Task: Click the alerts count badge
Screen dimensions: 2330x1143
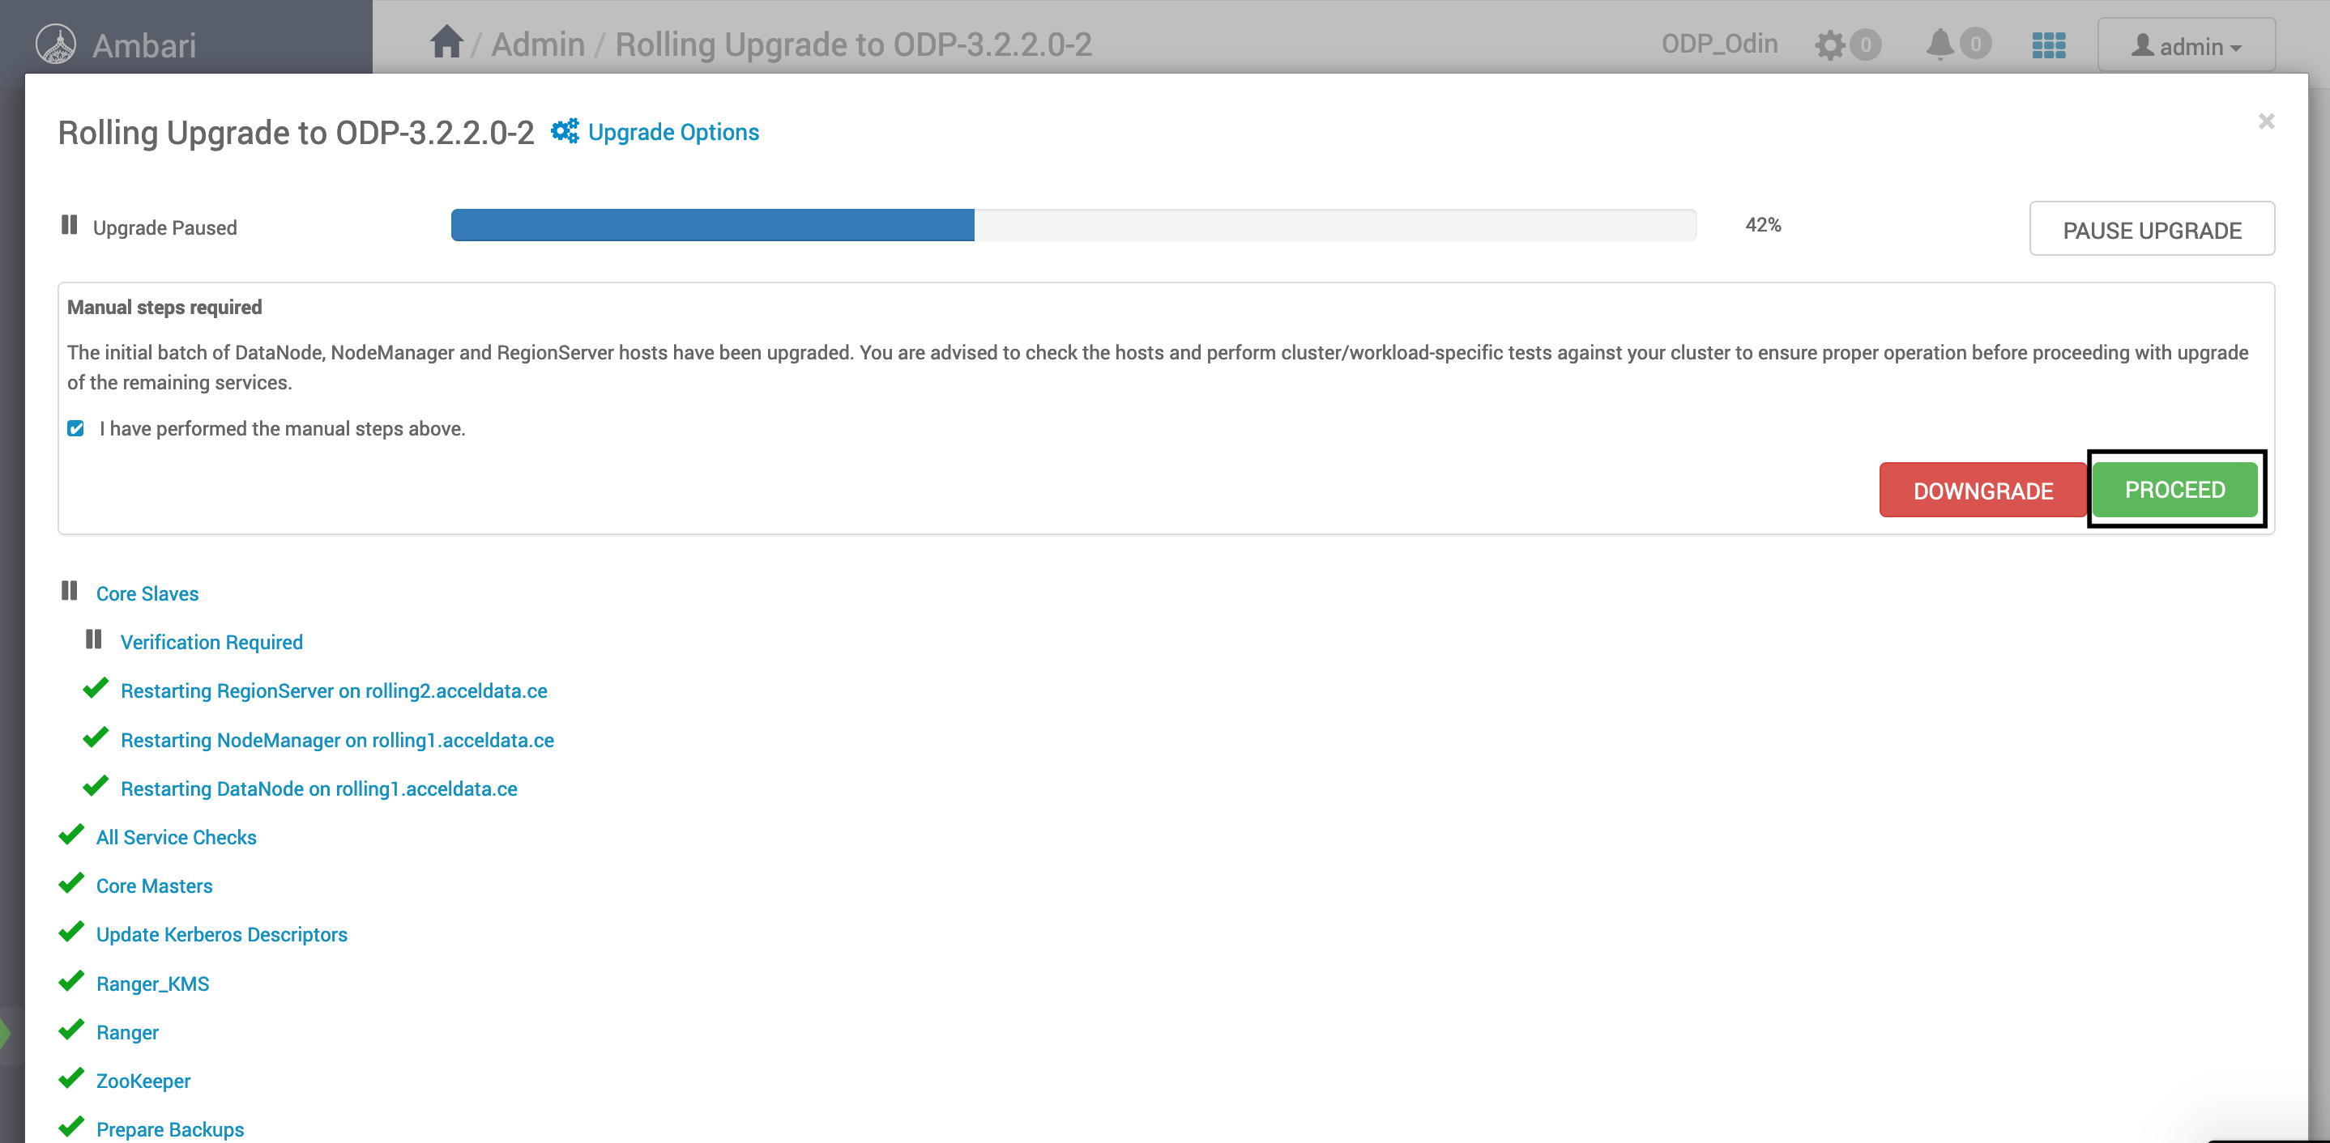Action: click(x=1975, y=45)
